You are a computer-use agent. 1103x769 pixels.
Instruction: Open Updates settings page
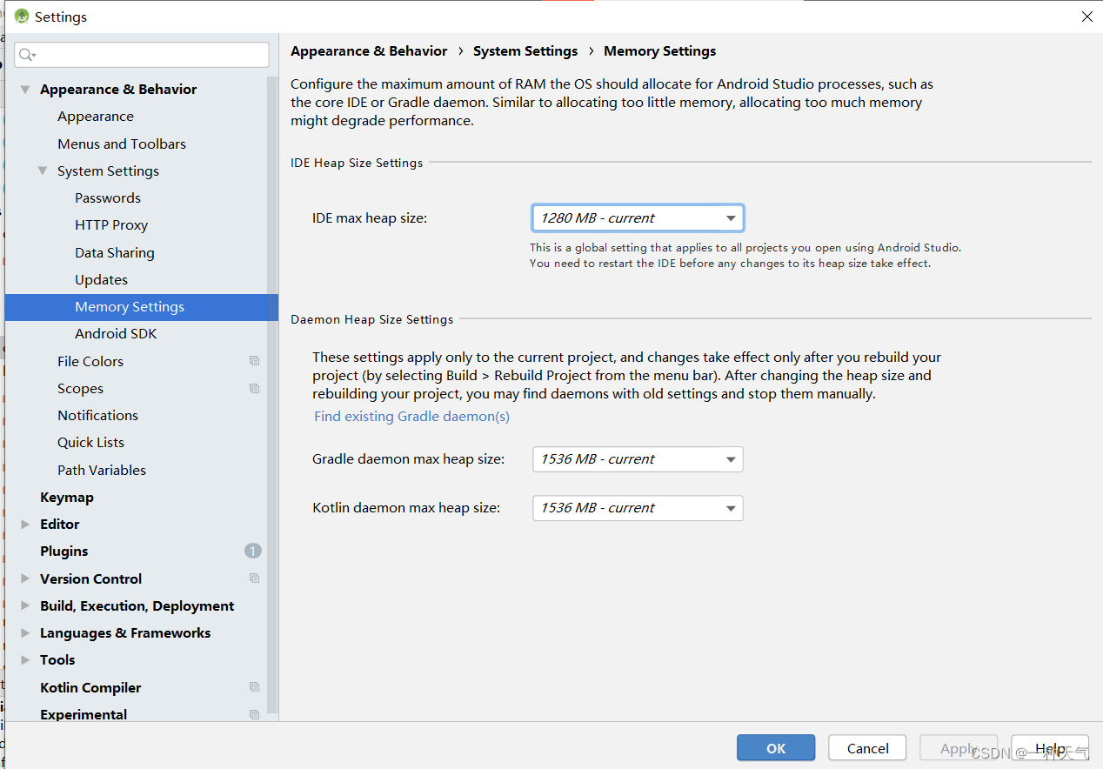[x=101, y=279]
